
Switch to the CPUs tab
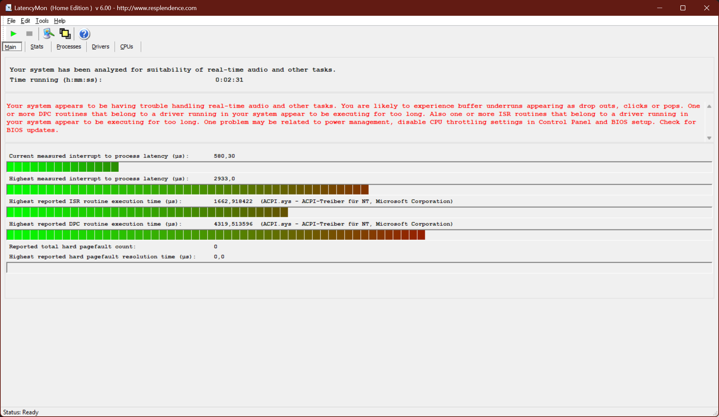pyautogui.click(x=127, y=47)
